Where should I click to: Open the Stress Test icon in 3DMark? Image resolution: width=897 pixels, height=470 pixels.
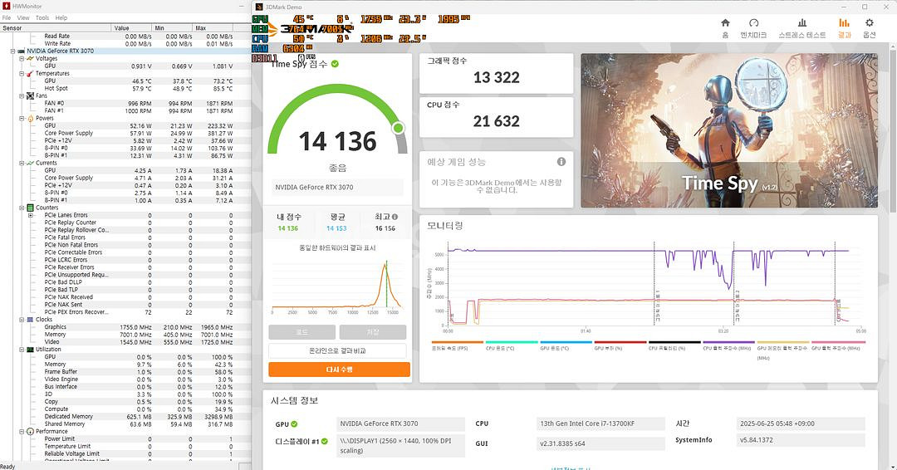[x=802, y=23]
